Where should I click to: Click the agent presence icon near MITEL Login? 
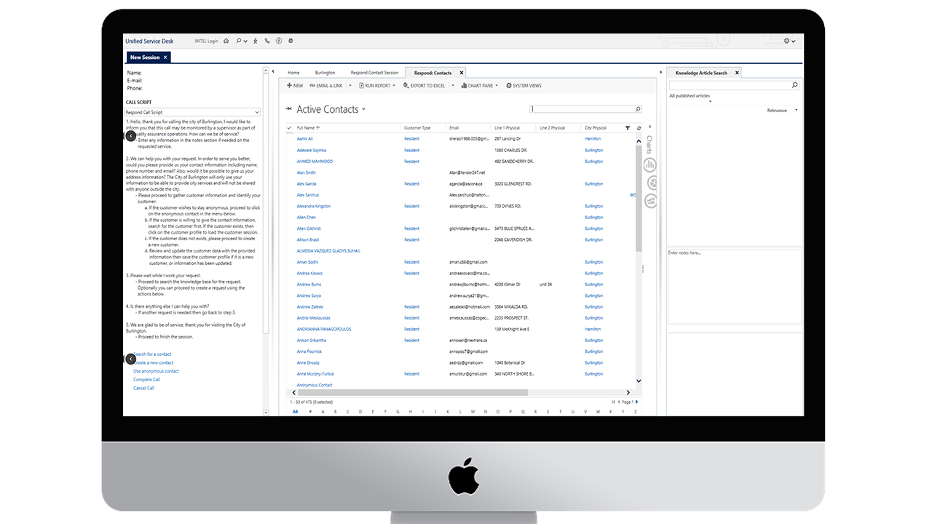pyautogui.click(x=254, y=41)
